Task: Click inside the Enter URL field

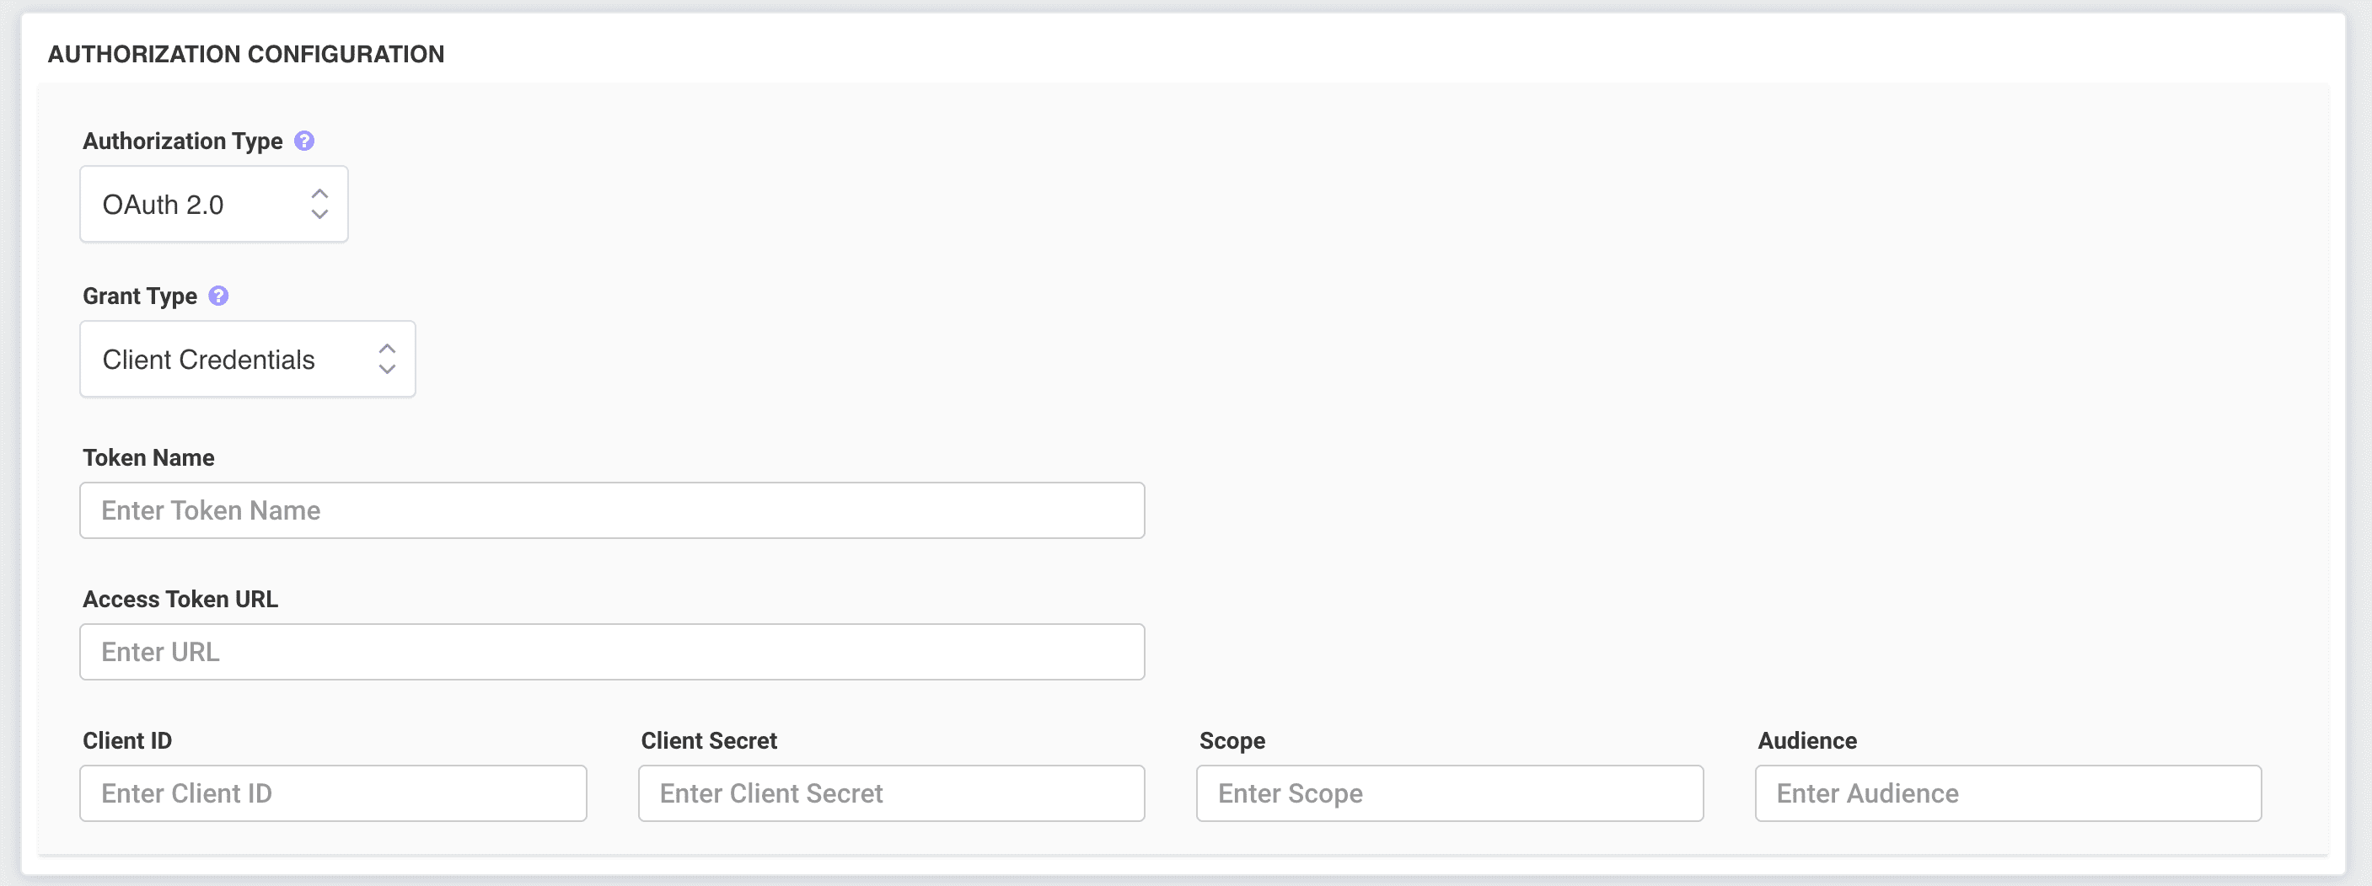Action: click(x=612, y=651)
